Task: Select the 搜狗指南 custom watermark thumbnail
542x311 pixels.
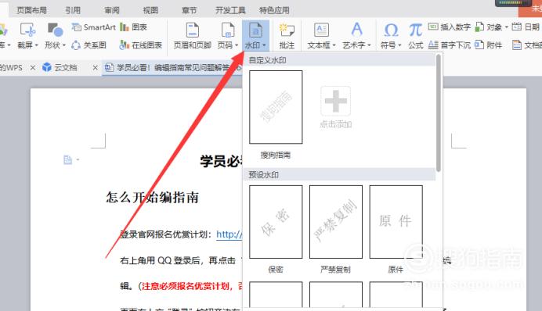Action: pyautogui.click(x=276, y=107)
